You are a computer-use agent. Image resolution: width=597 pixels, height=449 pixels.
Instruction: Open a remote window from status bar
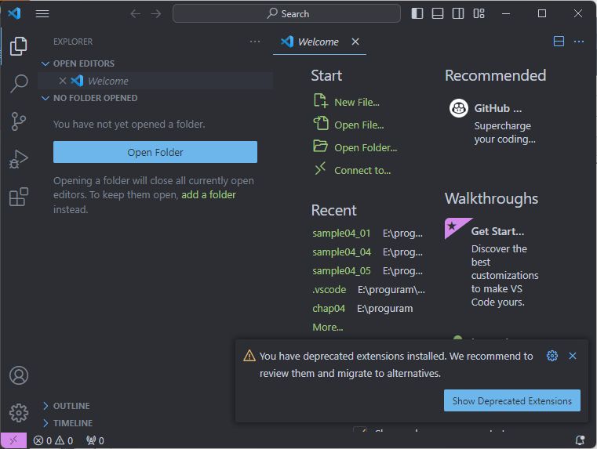13,440
